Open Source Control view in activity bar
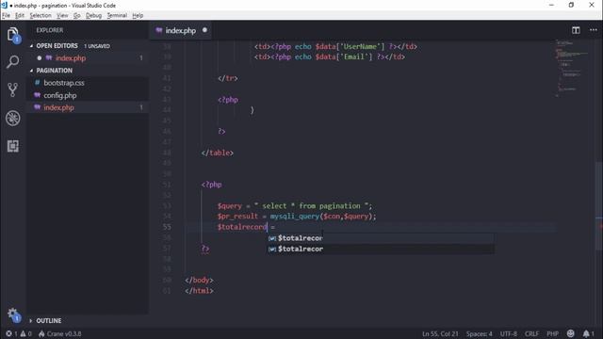Screen dimensions: 603x339 tap(12, 90)
